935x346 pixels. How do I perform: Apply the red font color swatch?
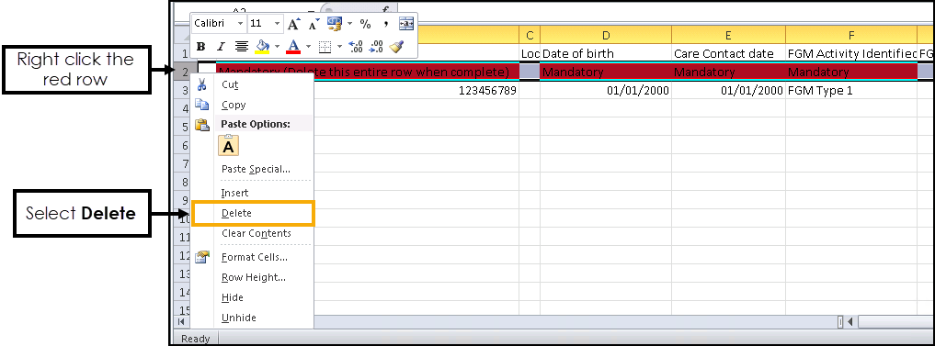pos(292,46)
